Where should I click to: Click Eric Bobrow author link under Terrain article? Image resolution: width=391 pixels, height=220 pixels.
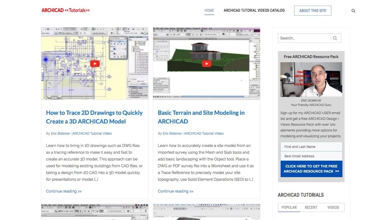point(172,134)
